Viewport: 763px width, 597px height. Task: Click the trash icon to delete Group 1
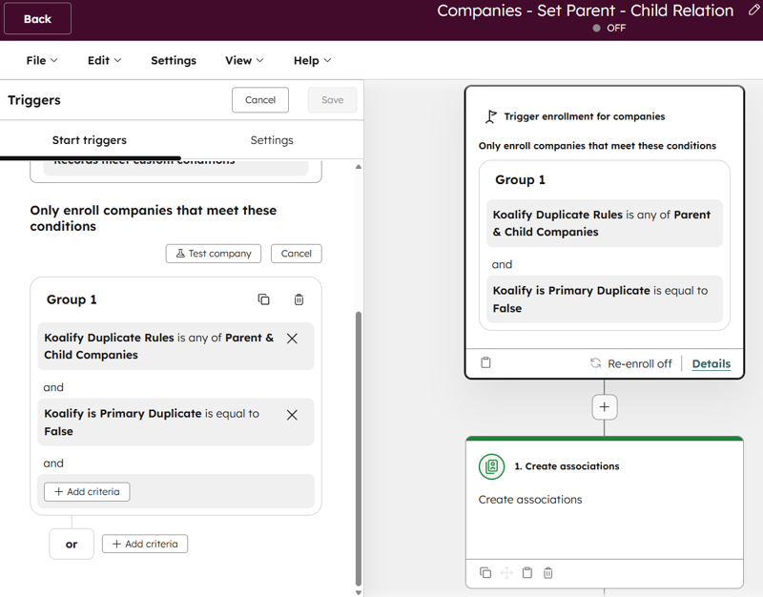point(299,298)
